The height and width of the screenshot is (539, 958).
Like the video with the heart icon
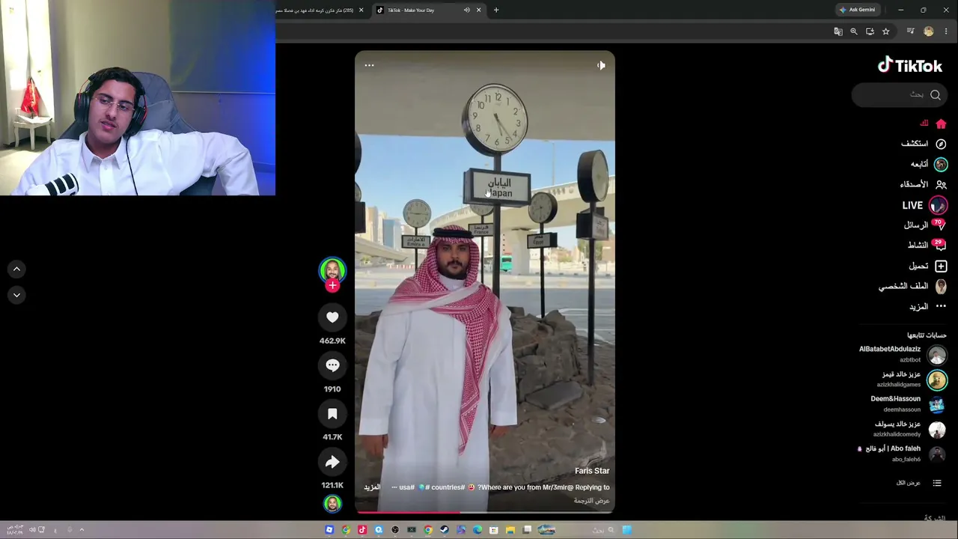[332, 317]
